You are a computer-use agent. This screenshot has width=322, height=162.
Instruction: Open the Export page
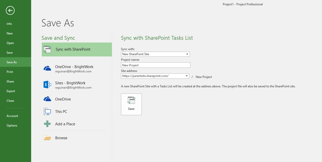pyautogui.click(x=15, y=91)
